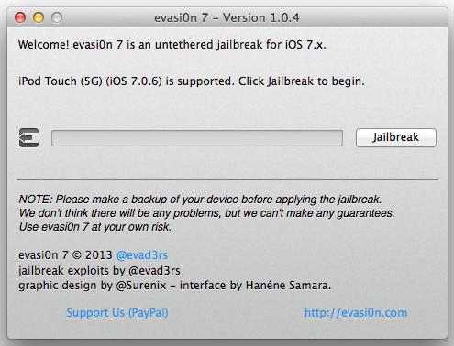Click the 'jailbreak exploits by @evad3rs' credit line
The width and height of the screenshot is (454, 346).
coord(99,271)
